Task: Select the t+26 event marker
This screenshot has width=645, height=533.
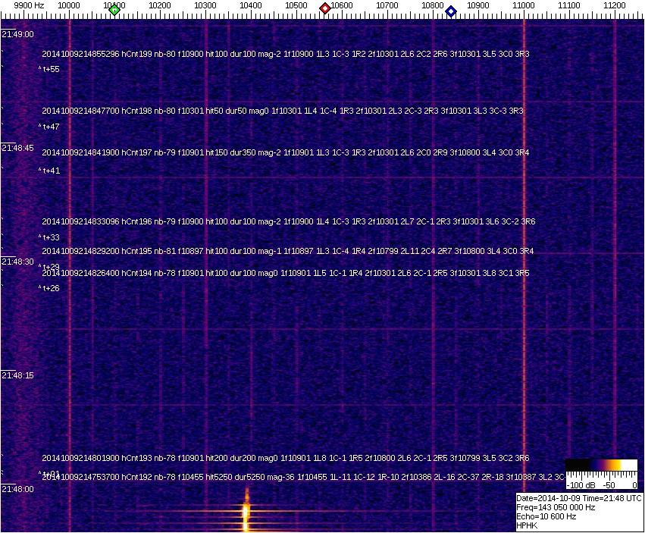Action: tap(50, 288)
